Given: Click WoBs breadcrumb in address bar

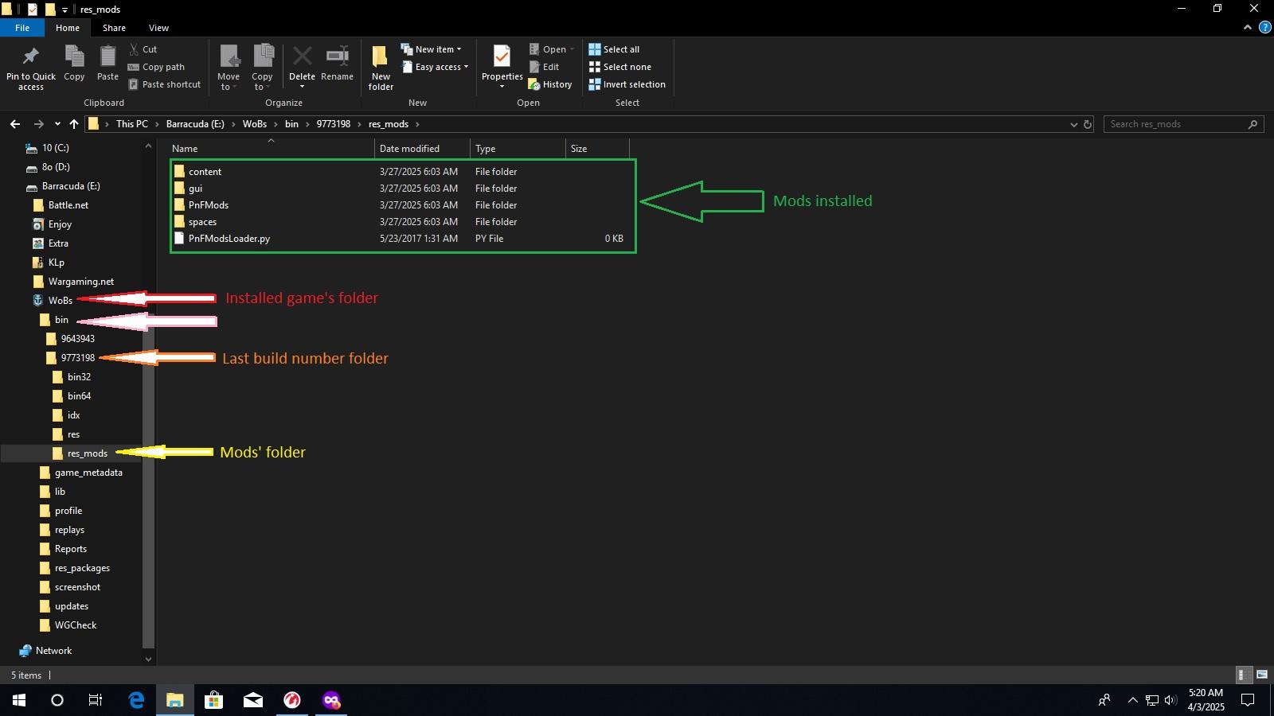Looking at the screenshot, I should point(255,124).
